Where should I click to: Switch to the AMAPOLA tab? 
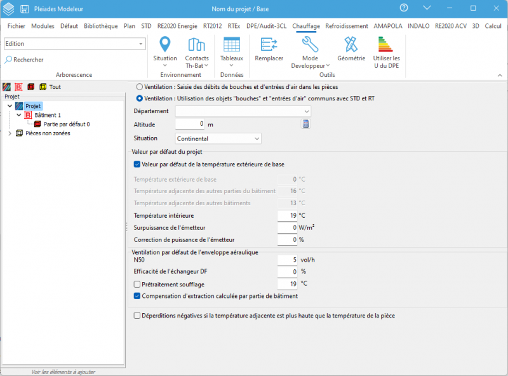(x=388, y=26)
